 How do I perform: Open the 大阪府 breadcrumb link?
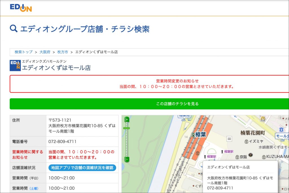45,52
